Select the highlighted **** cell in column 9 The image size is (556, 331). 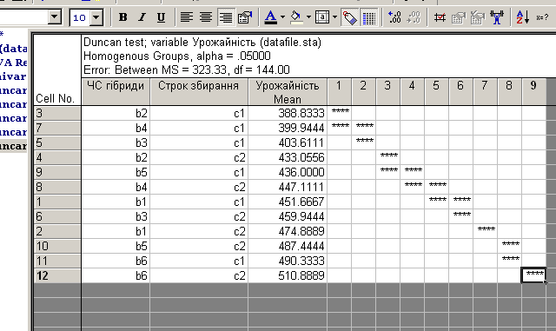[533, 275]
